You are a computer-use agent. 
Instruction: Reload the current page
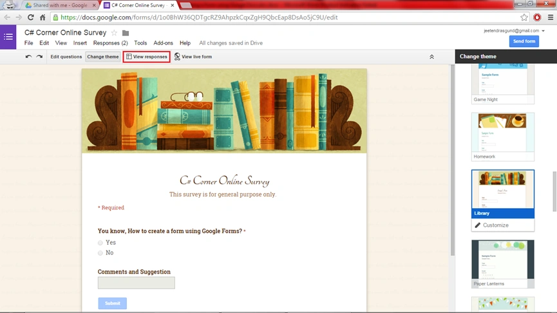pyautogui.click(x=30, y=17)
